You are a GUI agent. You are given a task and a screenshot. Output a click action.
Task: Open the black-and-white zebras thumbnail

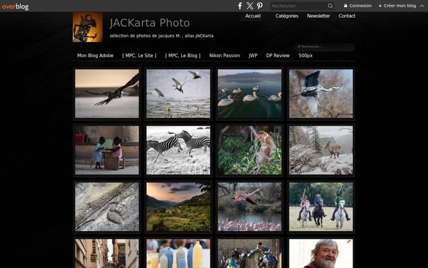pyautogui.click(x=178, y=150)
